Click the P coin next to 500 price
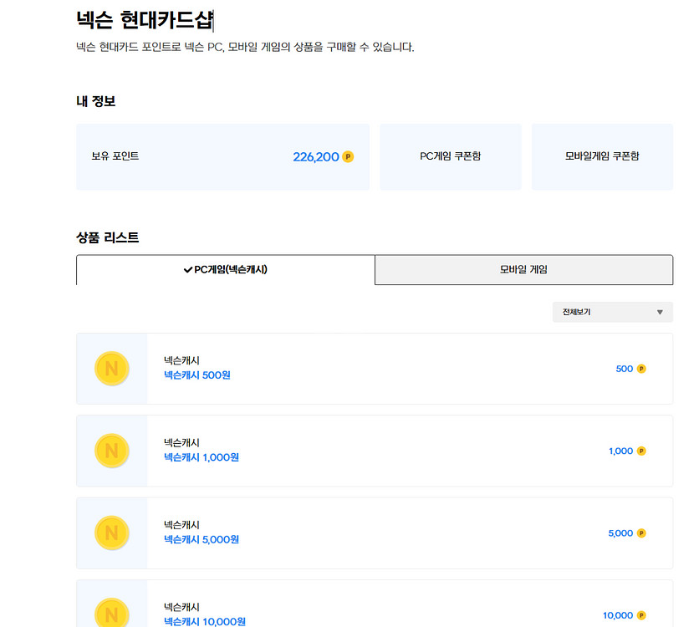The width and height of the screenshot is (699, 627). 641,369
